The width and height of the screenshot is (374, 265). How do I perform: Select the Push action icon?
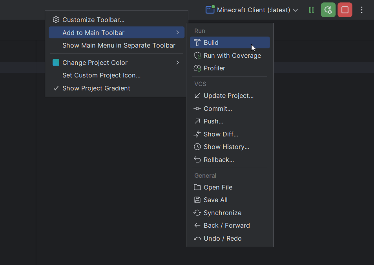[197, 121]
